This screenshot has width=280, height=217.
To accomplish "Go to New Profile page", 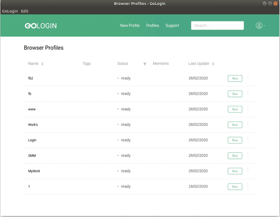I will [130, 25].
